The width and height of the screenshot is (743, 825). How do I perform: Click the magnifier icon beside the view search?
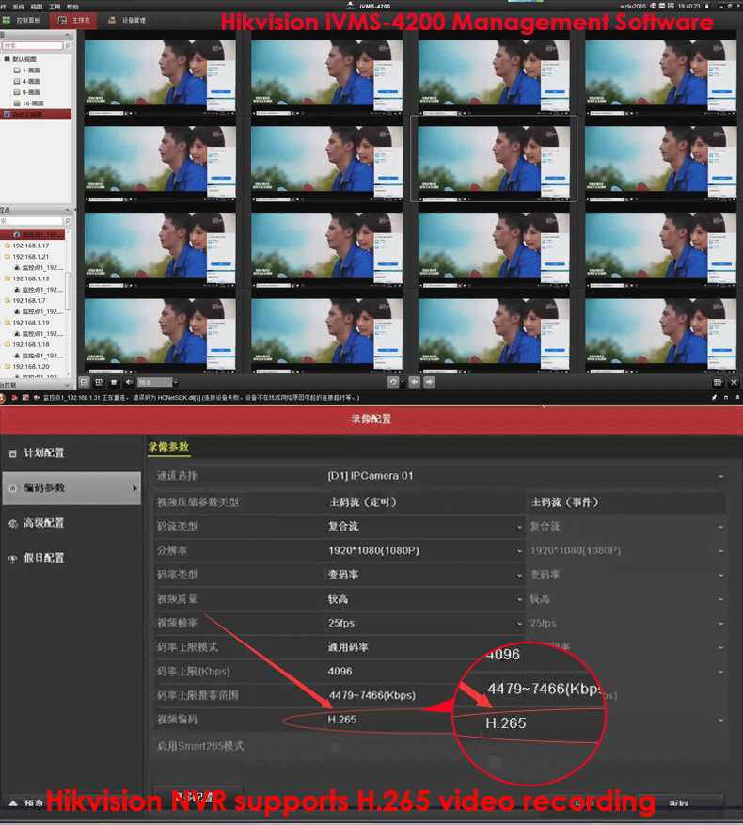click(x=68, y=46)
